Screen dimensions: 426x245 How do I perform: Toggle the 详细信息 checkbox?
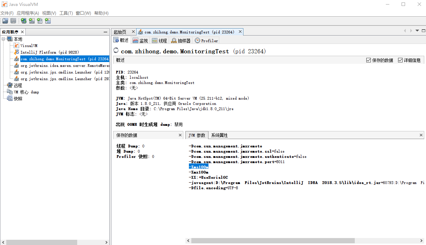tap(400, 60)
